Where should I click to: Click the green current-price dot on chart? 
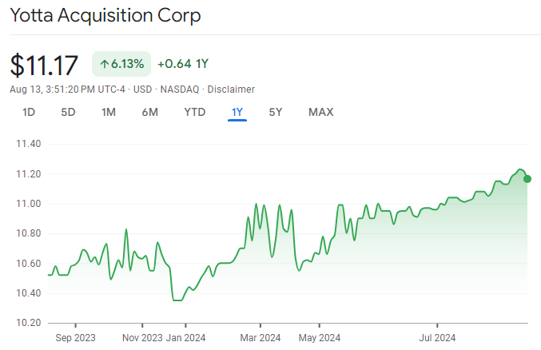527,178
